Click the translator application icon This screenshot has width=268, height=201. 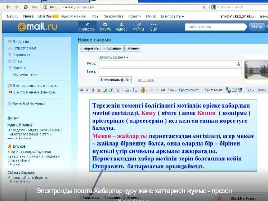click(x=228, y=90)
